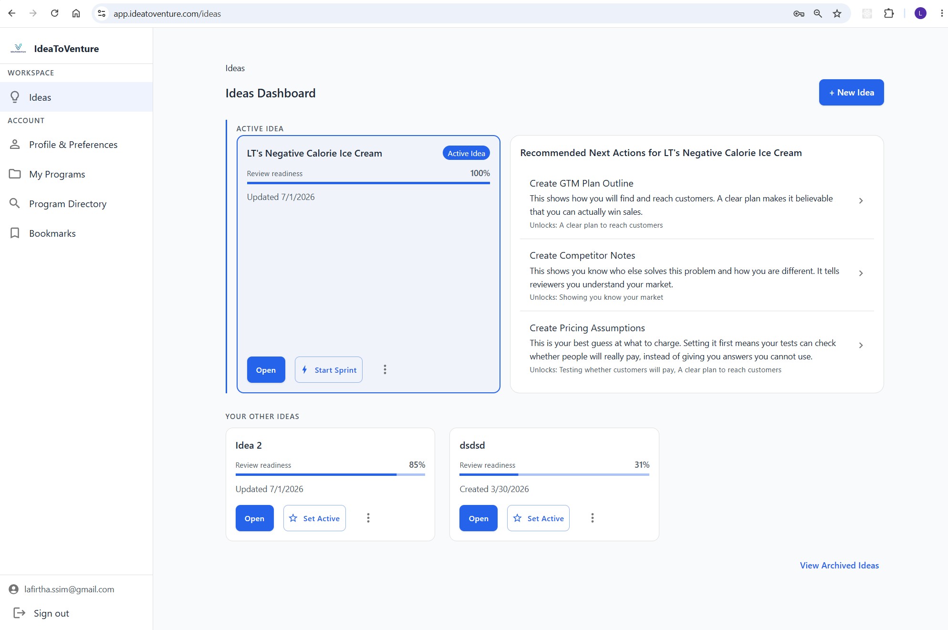Click the bookmark icon in sidebar
The height and width of the screenshot is (630, 948).
15,233
